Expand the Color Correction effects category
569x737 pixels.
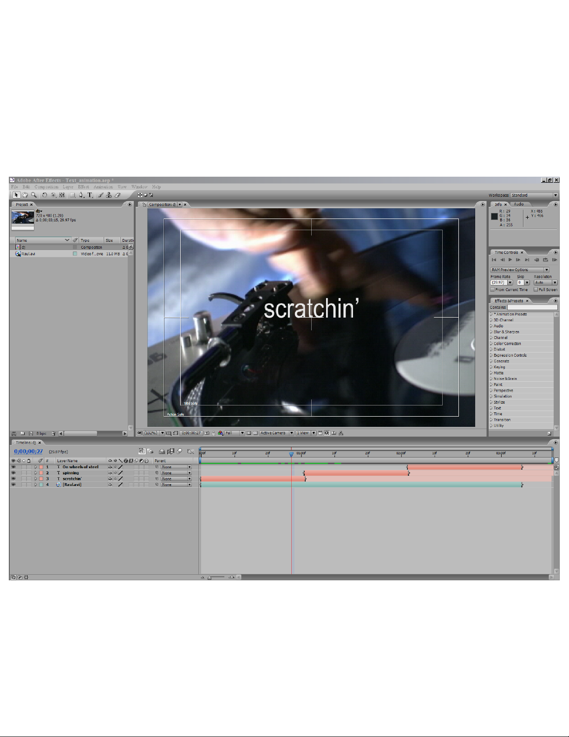(491, 344)
